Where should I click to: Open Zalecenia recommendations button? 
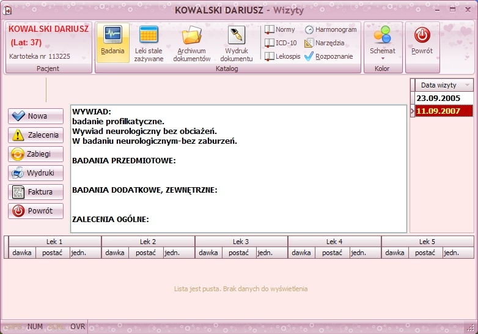click(35, 135)
